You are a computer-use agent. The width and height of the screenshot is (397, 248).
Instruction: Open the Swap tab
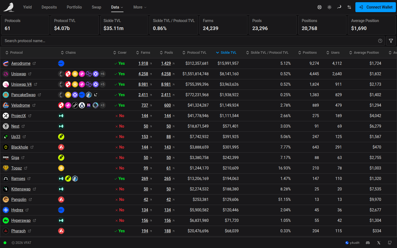[96, 7]
